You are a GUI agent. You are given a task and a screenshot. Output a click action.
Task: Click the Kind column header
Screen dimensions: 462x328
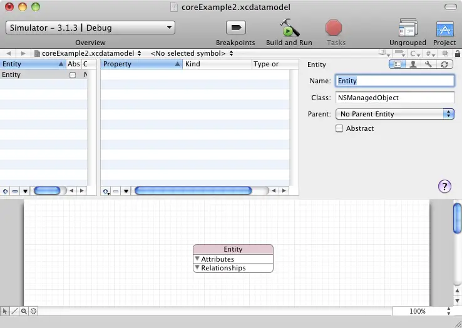[217, 64]
